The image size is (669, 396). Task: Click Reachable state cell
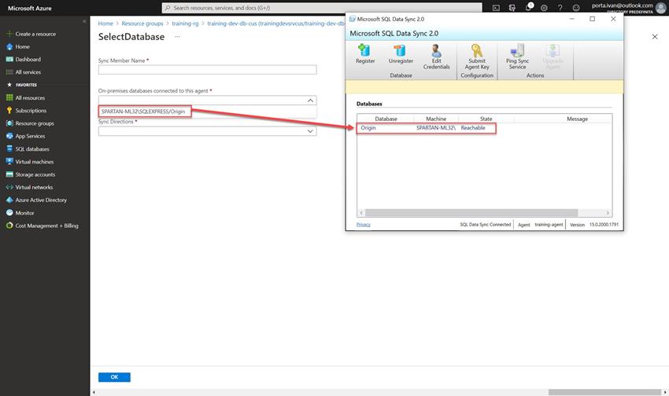point(473,128)
